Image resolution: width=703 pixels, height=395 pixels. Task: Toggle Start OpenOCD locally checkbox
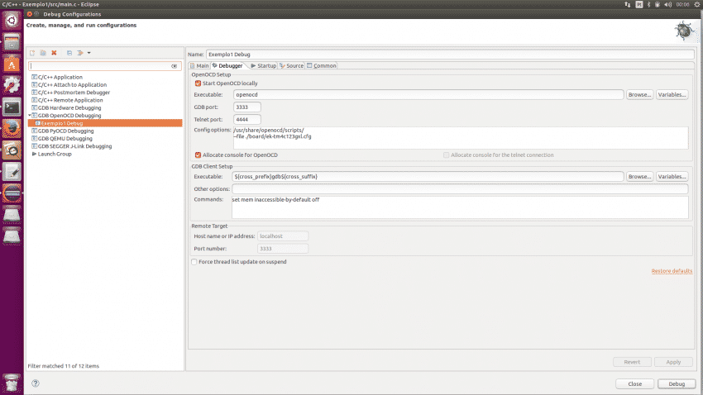click(198, 83)
